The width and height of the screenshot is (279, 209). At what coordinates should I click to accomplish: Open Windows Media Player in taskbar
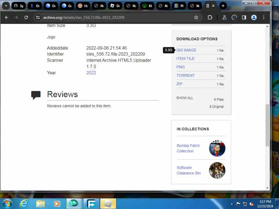coord(57,204)
